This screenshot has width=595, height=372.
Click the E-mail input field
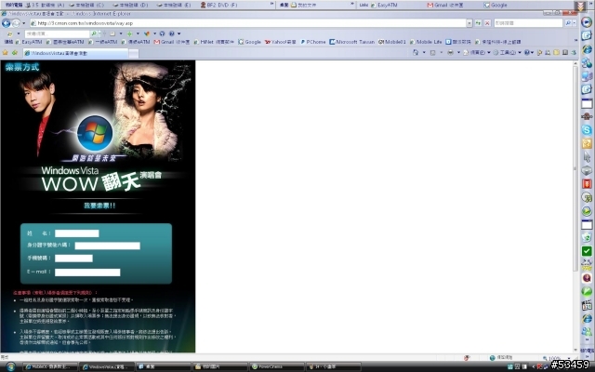click(x=87, y=272)
